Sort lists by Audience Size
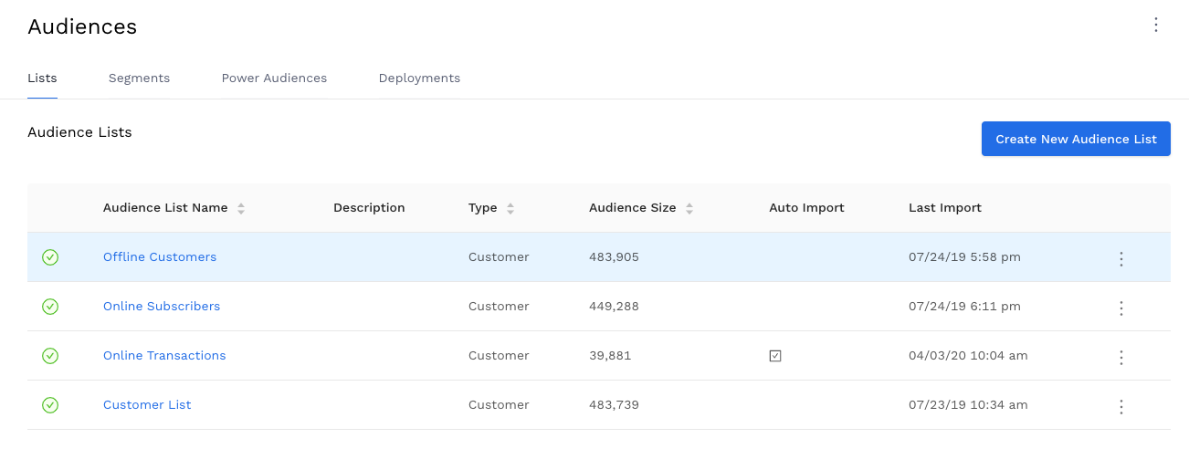The height and width of the screenshot is (449, 1189). (x=689, y=208)
